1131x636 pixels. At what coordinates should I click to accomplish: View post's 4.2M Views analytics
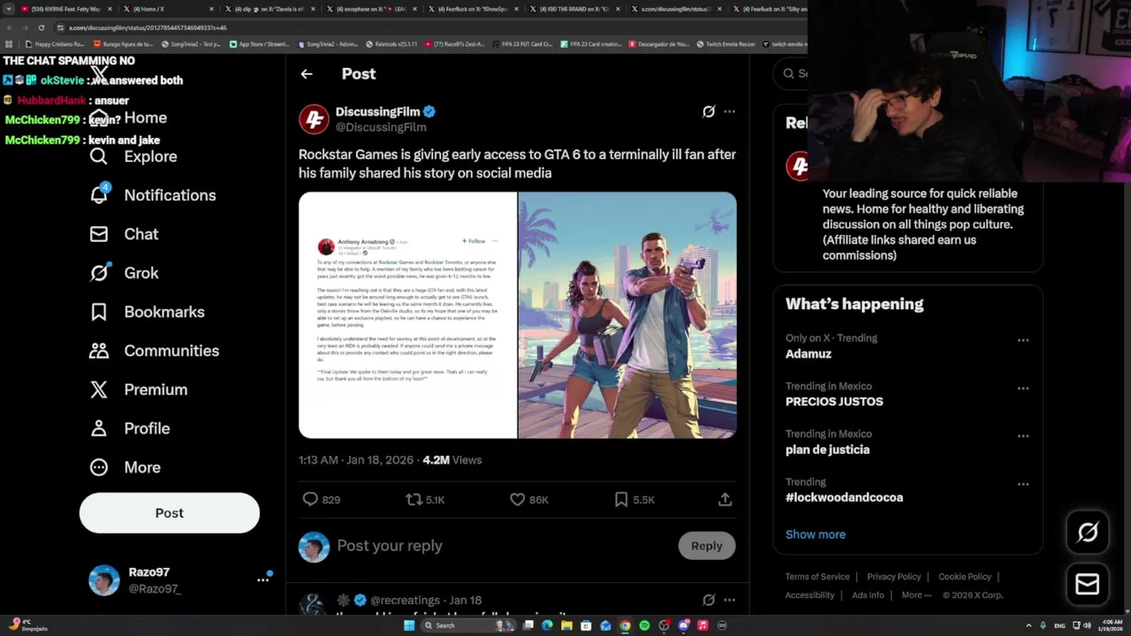452,460
